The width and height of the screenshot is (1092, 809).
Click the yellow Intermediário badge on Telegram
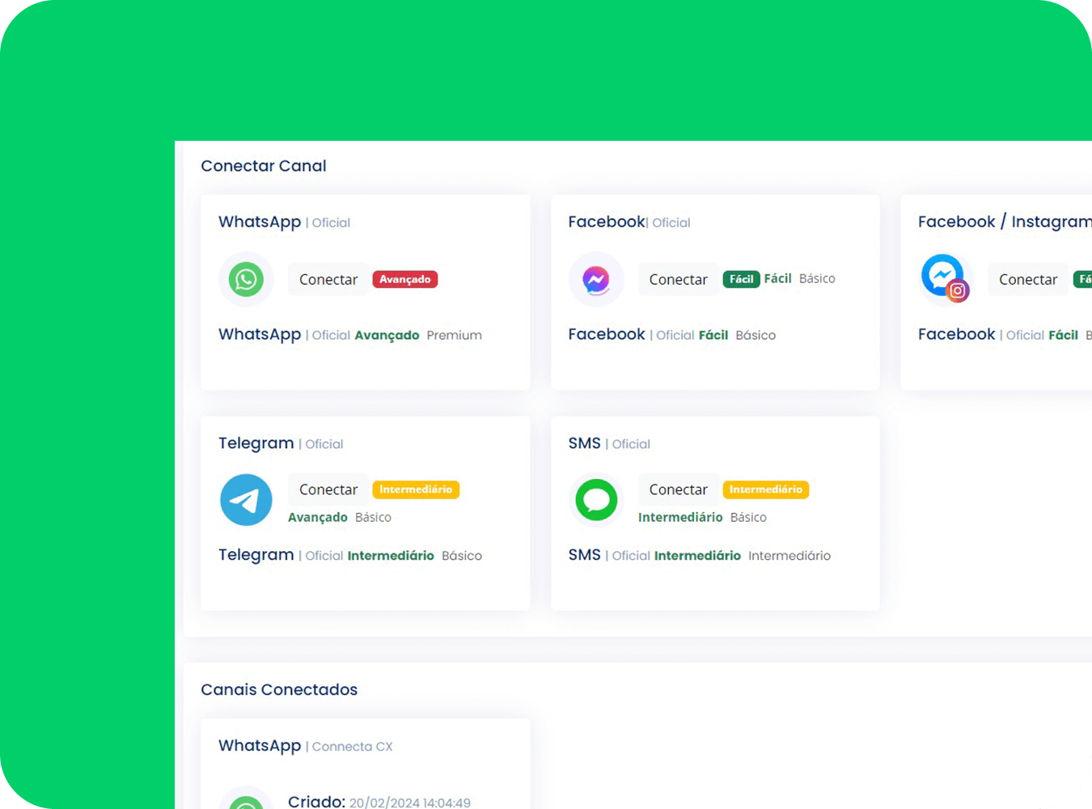[416, 489]
